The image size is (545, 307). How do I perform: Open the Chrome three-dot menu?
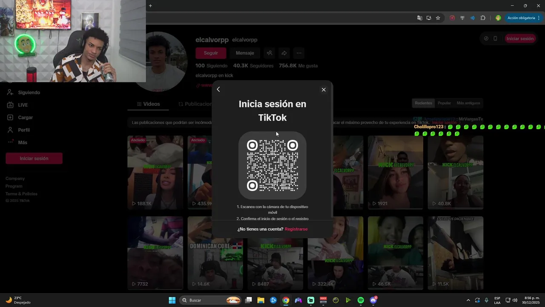[x=539, y=18]
